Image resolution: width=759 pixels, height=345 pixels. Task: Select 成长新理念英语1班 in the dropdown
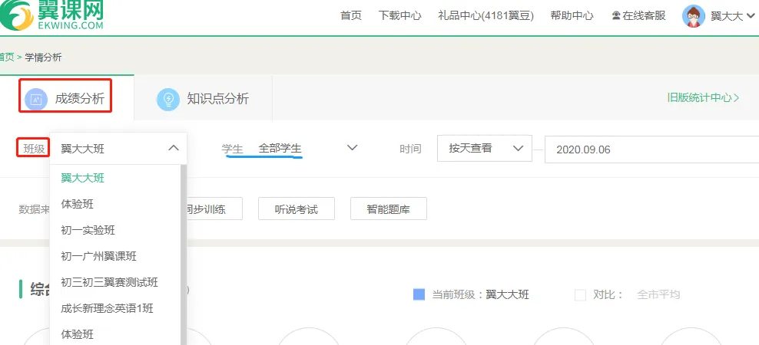click(107, 308)
